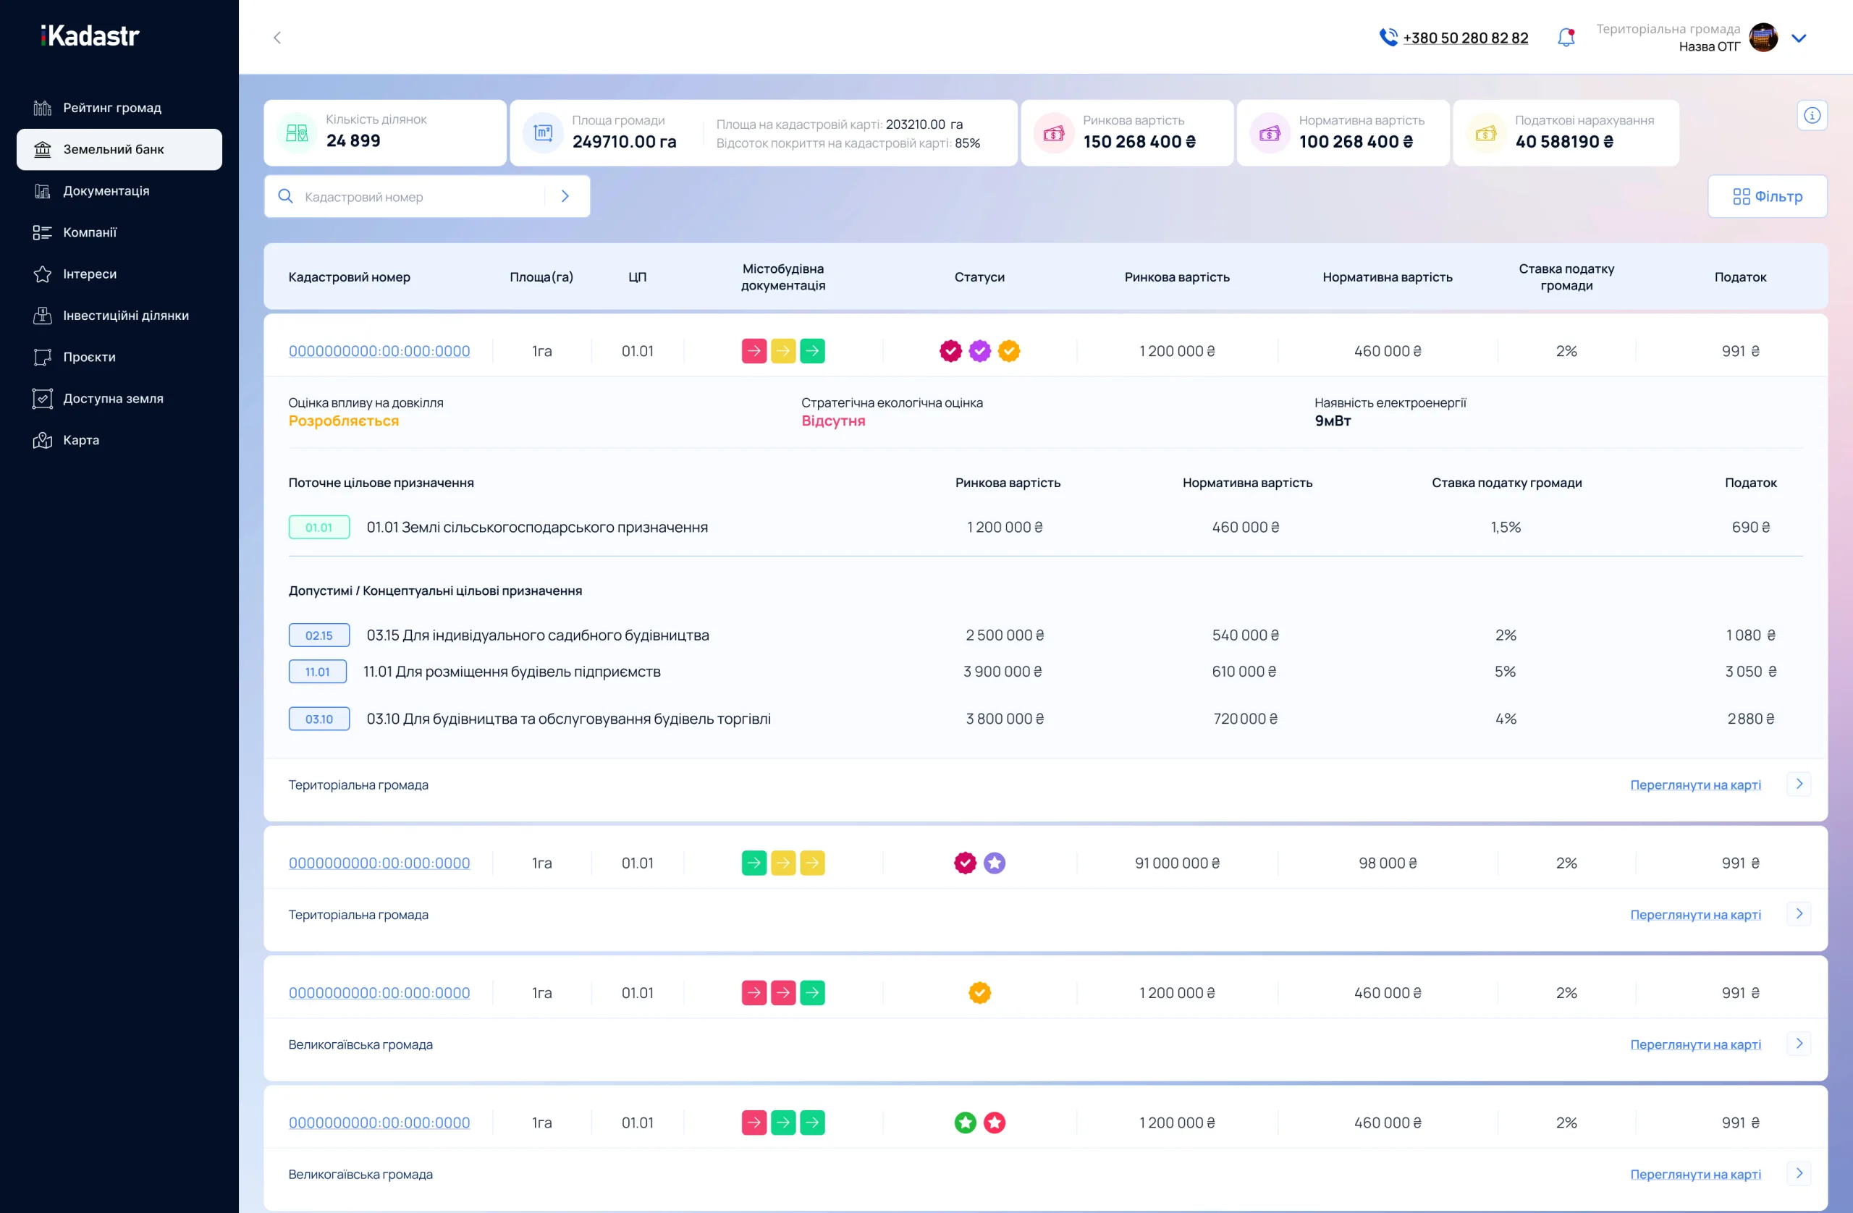The height and width of the screenshot is (1213, 1853).
Task: Click the orange checkmark status badge in first row
Action: (1009, 351)
